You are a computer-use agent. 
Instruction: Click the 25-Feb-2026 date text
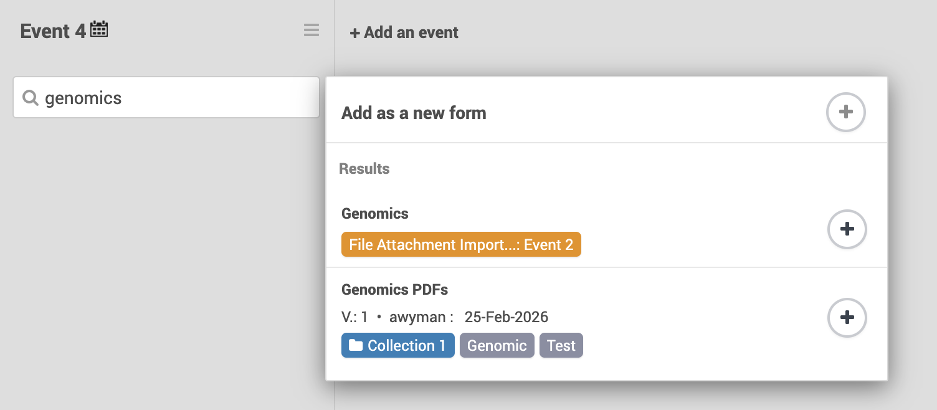[x=506, y=317]
